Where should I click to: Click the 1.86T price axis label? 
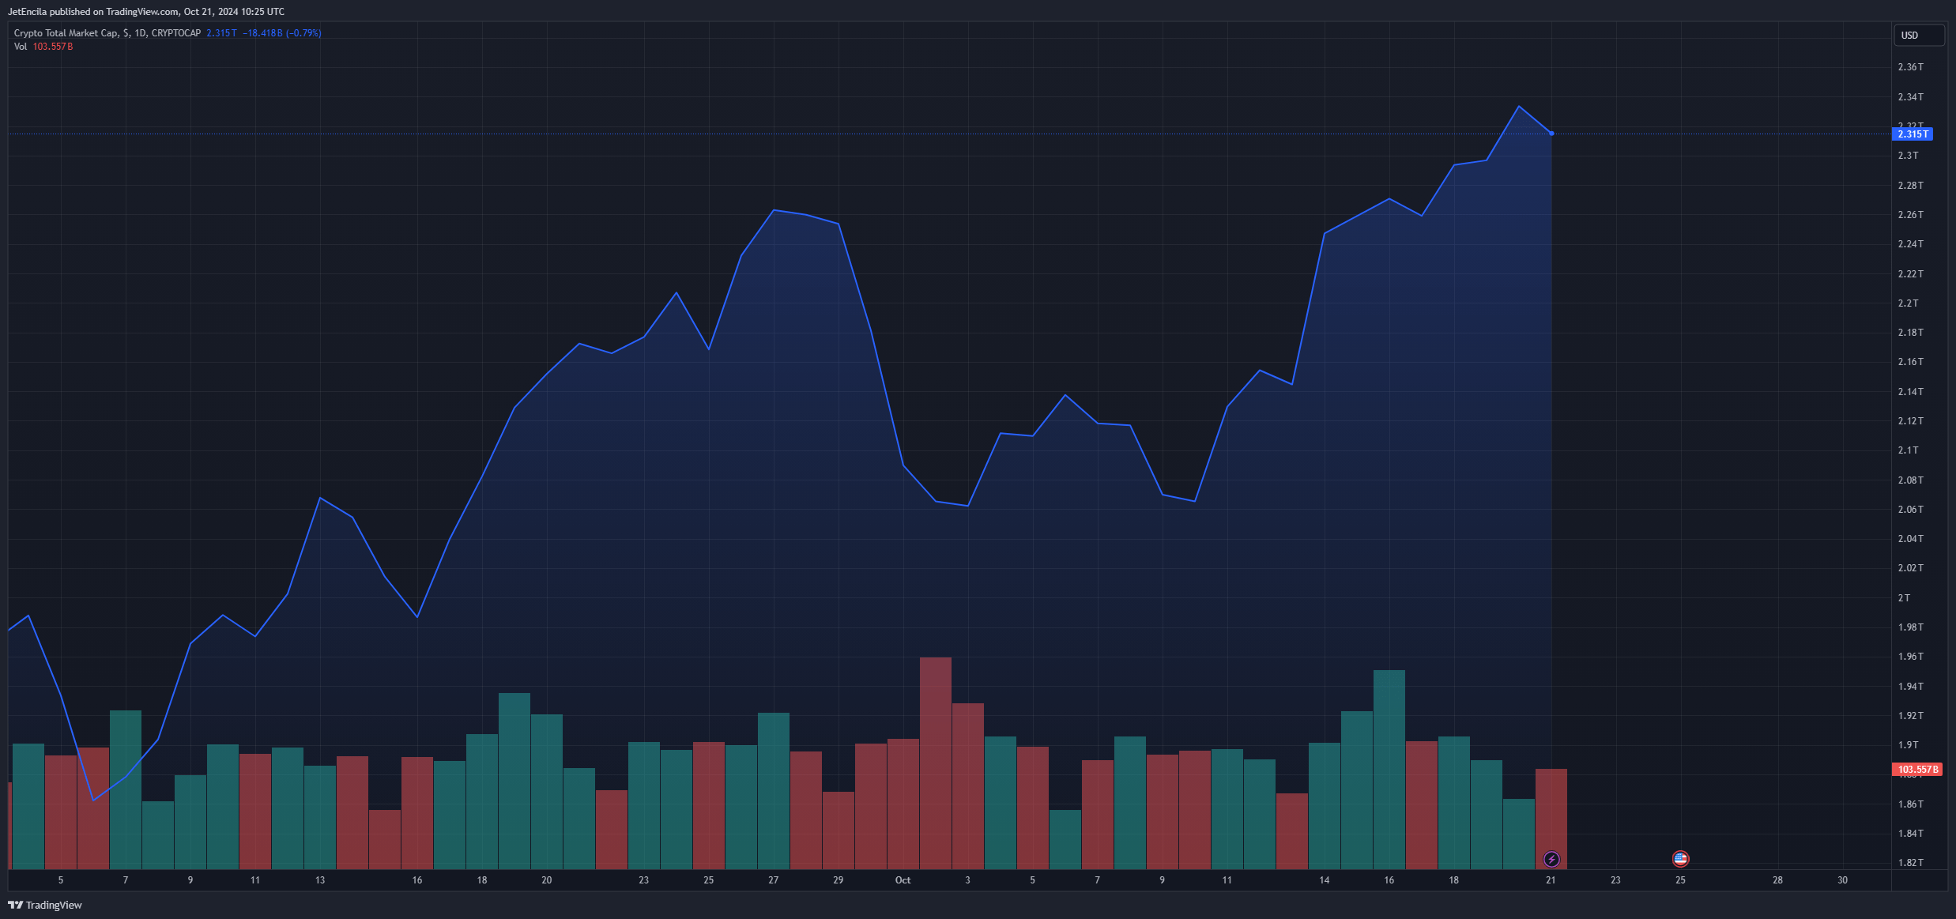click(x=1911, y=804)
